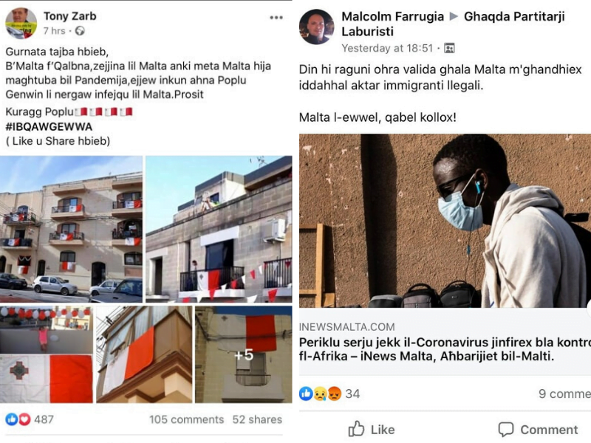This screenshot has height=443, width=591.
Task: Open the iNews Malta Coronavirus article headline
Action: coord(445,348)
